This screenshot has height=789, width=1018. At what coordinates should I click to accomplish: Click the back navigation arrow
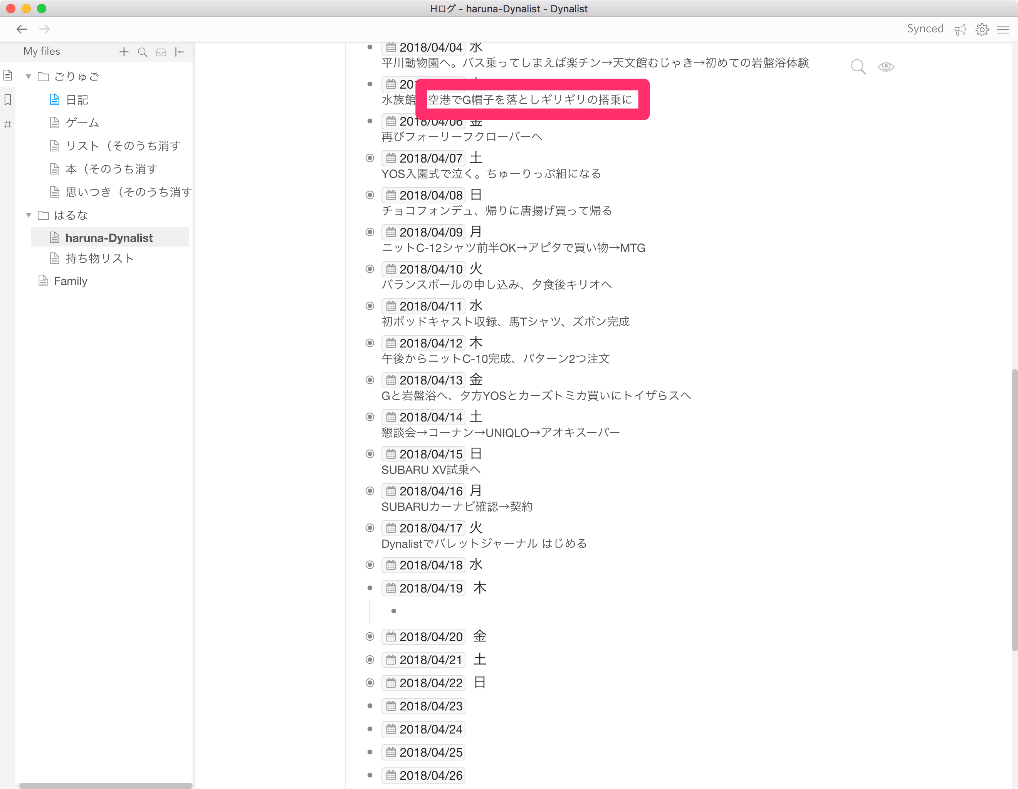tap(22, 29)
